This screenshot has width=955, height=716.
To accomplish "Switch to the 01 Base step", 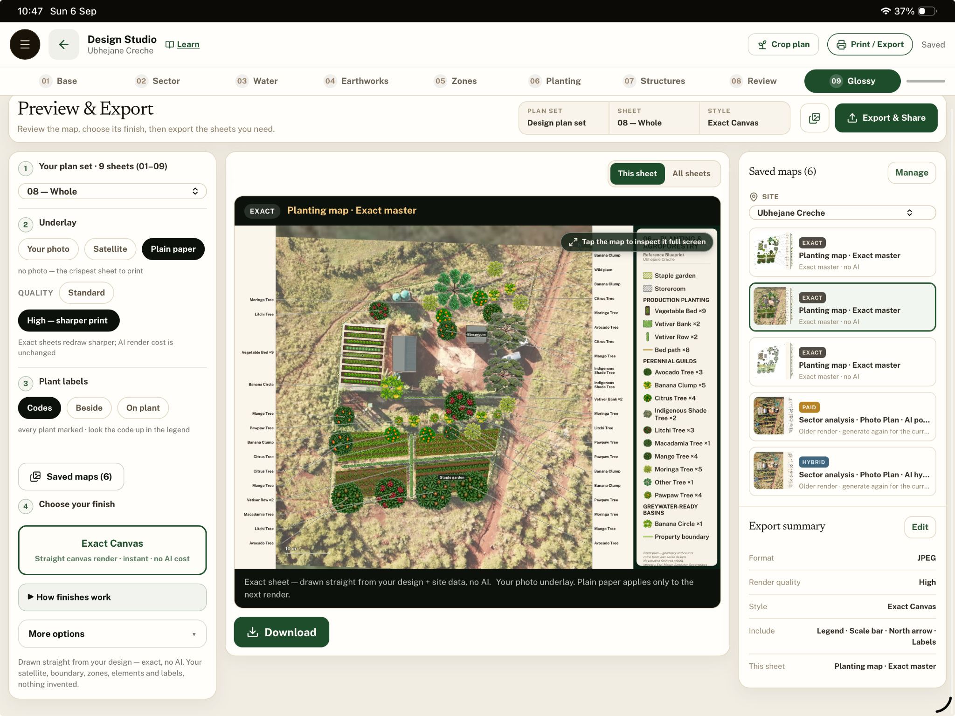I will click(x=59, y=81).
